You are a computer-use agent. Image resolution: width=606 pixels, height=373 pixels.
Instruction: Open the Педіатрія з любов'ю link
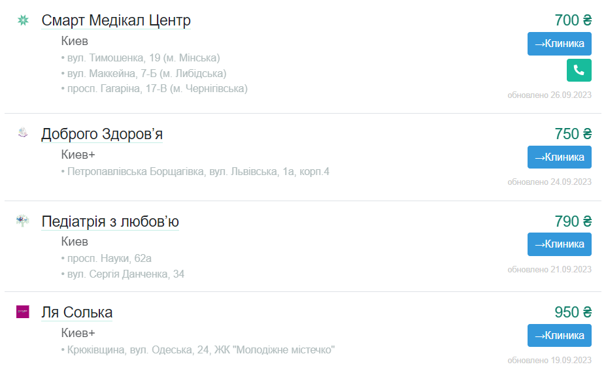110,221
